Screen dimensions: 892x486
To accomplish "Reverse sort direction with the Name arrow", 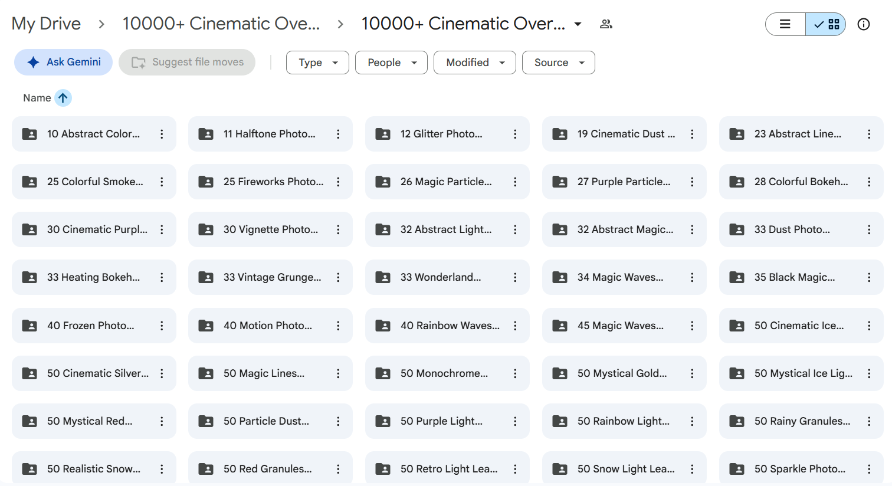I will (x=63, y=98).
